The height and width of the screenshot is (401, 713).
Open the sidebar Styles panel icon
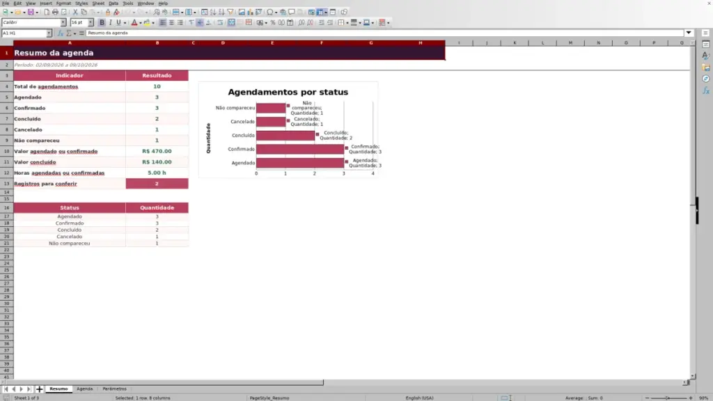(x=706, y=56)
